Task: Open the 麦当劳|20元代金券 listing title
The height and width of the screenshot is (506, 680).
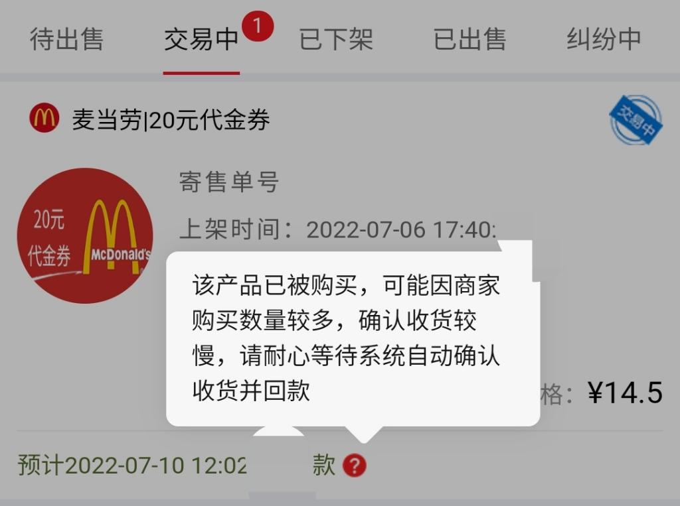Action: 171,119
